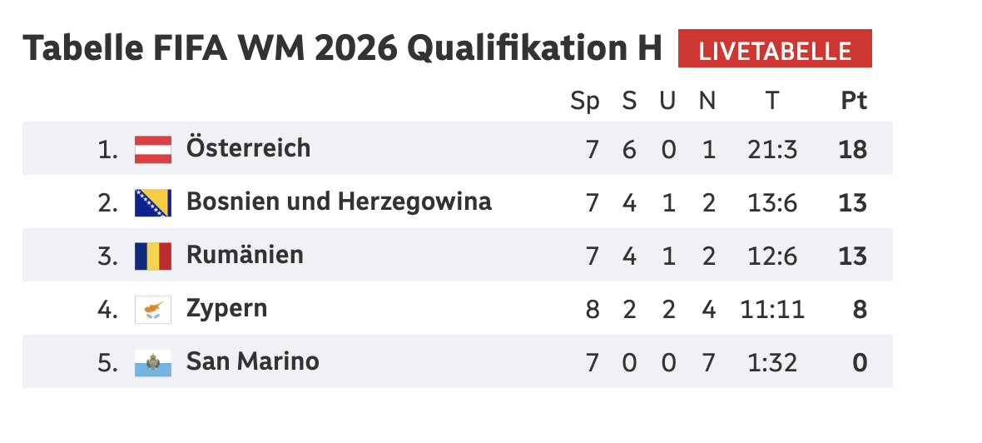Click the San Marino flag icon
The image size is (982, 443).
coord(153,363)
